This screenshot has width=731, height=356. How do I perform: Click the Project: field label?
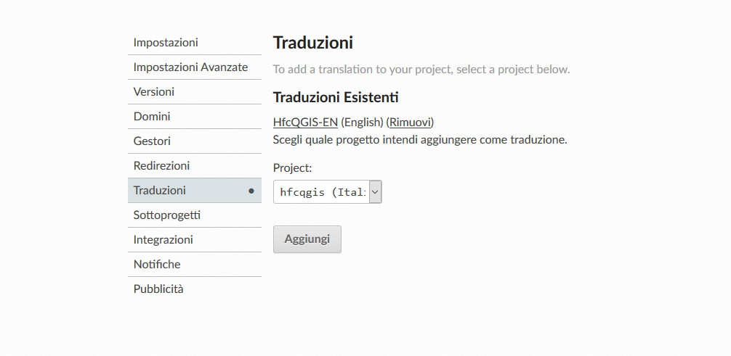(292, 168)
